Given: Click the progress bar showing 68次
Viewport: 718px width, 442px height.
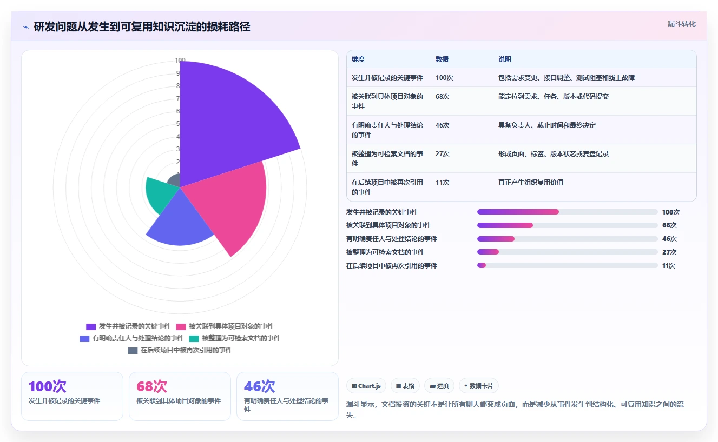Looking at the screenshot, I should 567,225.
